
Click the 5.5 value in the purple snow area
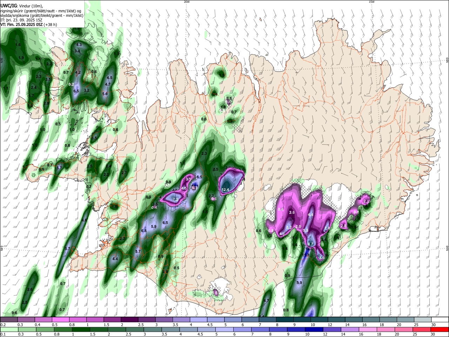click(x=306, y=231)
